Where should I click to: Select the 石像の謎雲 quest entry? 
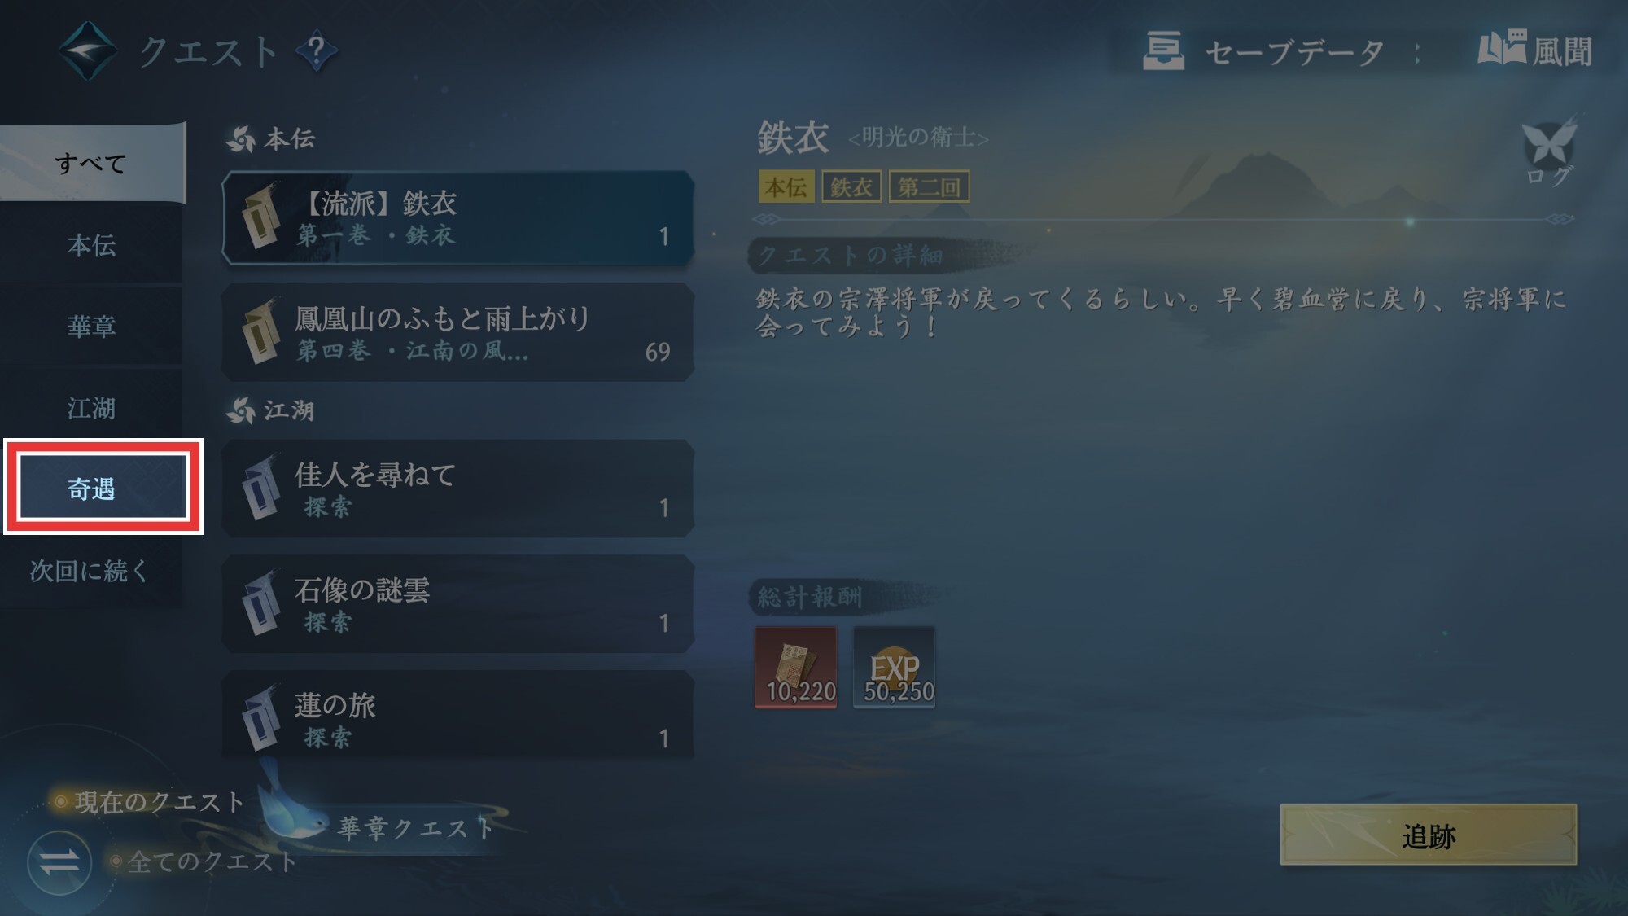[x=458, y=604]
